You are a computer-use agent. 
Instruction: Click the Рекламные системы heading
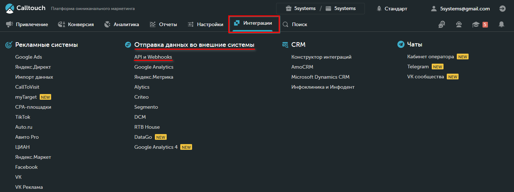46,45
